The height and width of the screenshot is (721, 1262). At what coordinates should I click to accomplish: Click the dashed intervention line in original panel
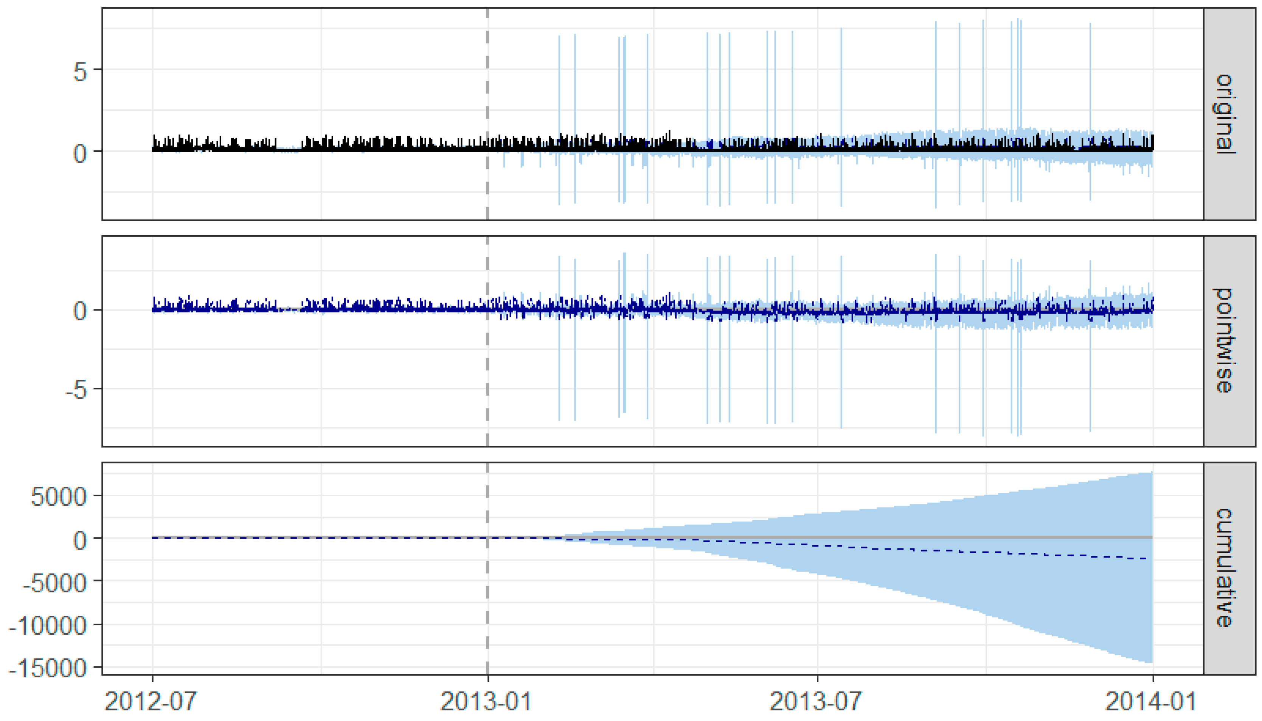coord(487,114)
